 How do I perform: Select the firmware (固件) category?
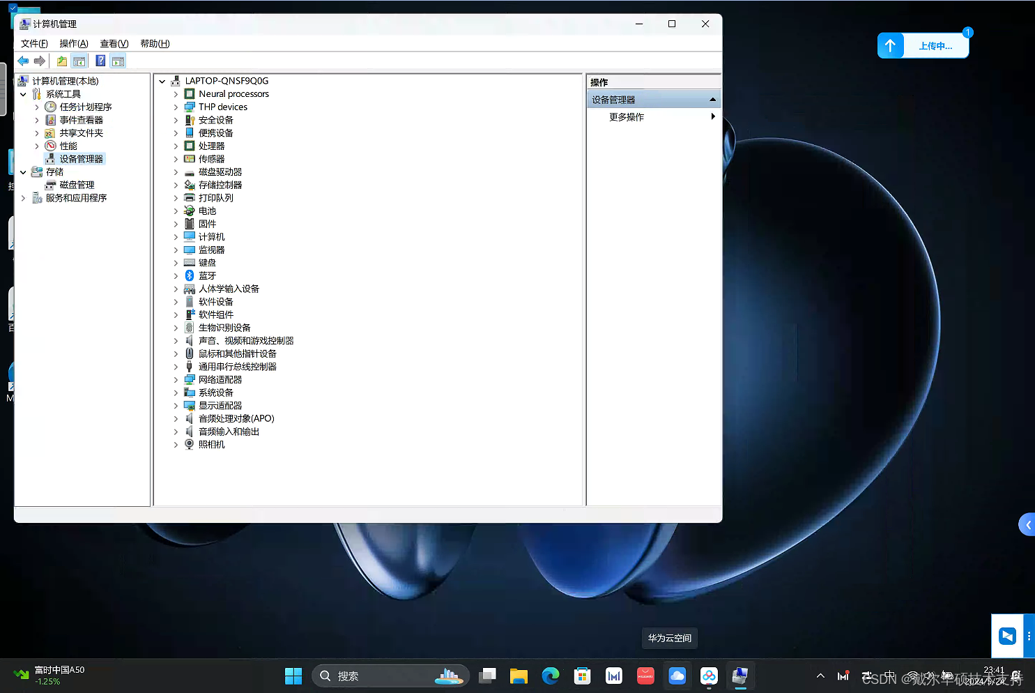(207, 224)
